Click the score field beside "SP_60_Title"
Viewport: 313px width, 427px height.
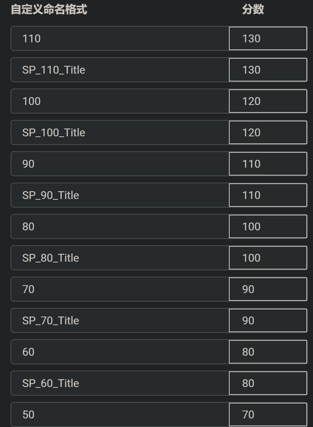268,383
